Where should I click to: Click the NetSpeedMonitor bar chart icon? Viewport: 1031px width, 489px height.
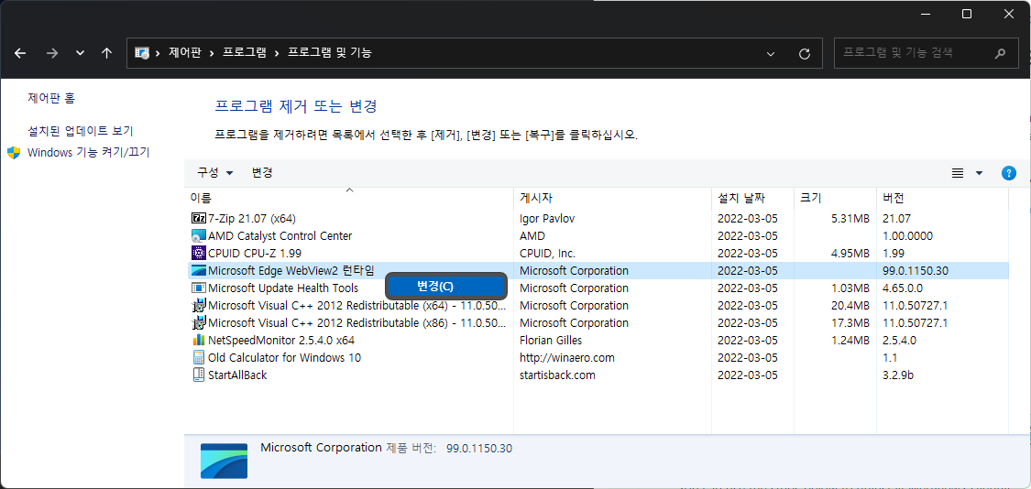[x=198, y=341]
